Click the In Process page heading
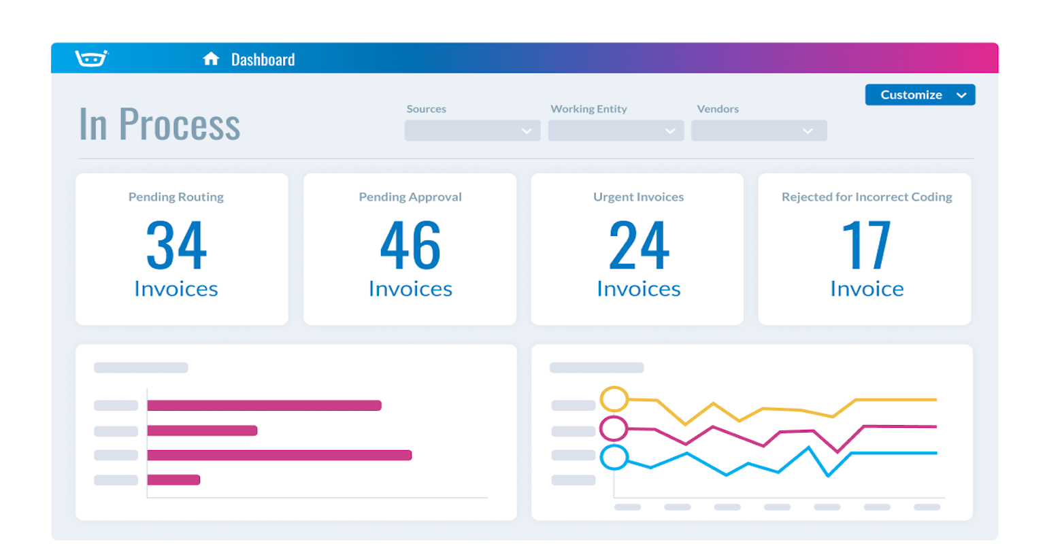The height and width of the screenshot is (559, 1045). click(160, 124)
